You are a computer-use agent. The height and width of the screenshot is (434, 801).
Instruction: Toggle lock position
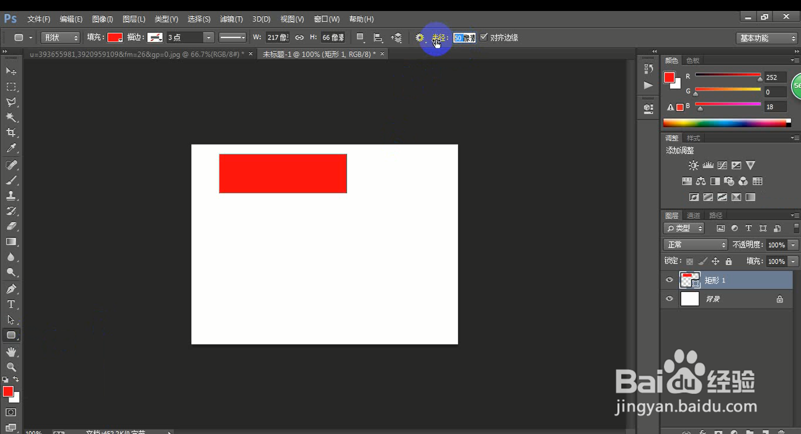coord(716,261)
